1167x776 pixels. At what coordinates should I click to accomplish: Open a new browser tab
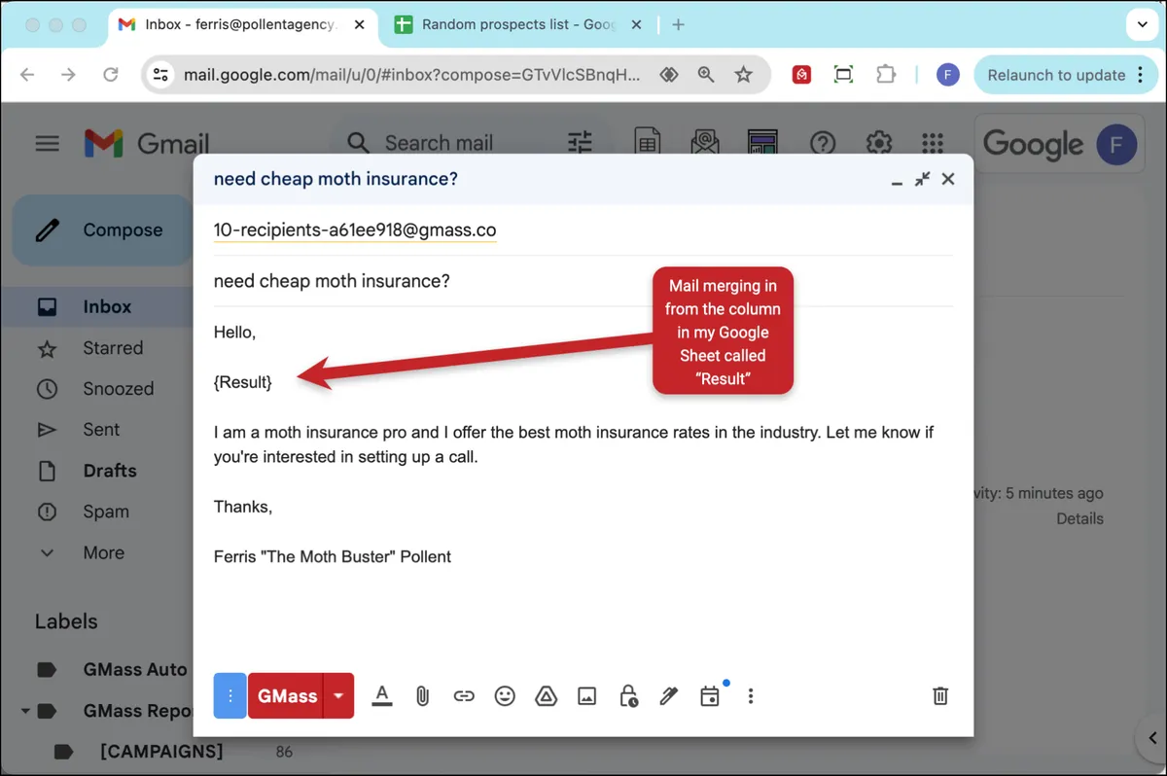click(x=679, y=25)
